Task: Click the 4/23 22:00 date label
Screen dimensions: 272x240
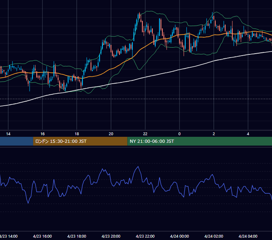Action: (x=145, y=236)
